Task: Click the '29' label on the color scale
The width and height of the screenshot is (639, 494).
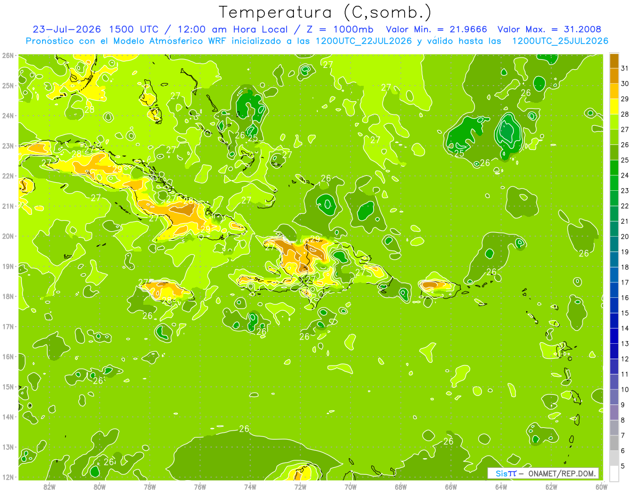Action: click(x=625, y=99)
